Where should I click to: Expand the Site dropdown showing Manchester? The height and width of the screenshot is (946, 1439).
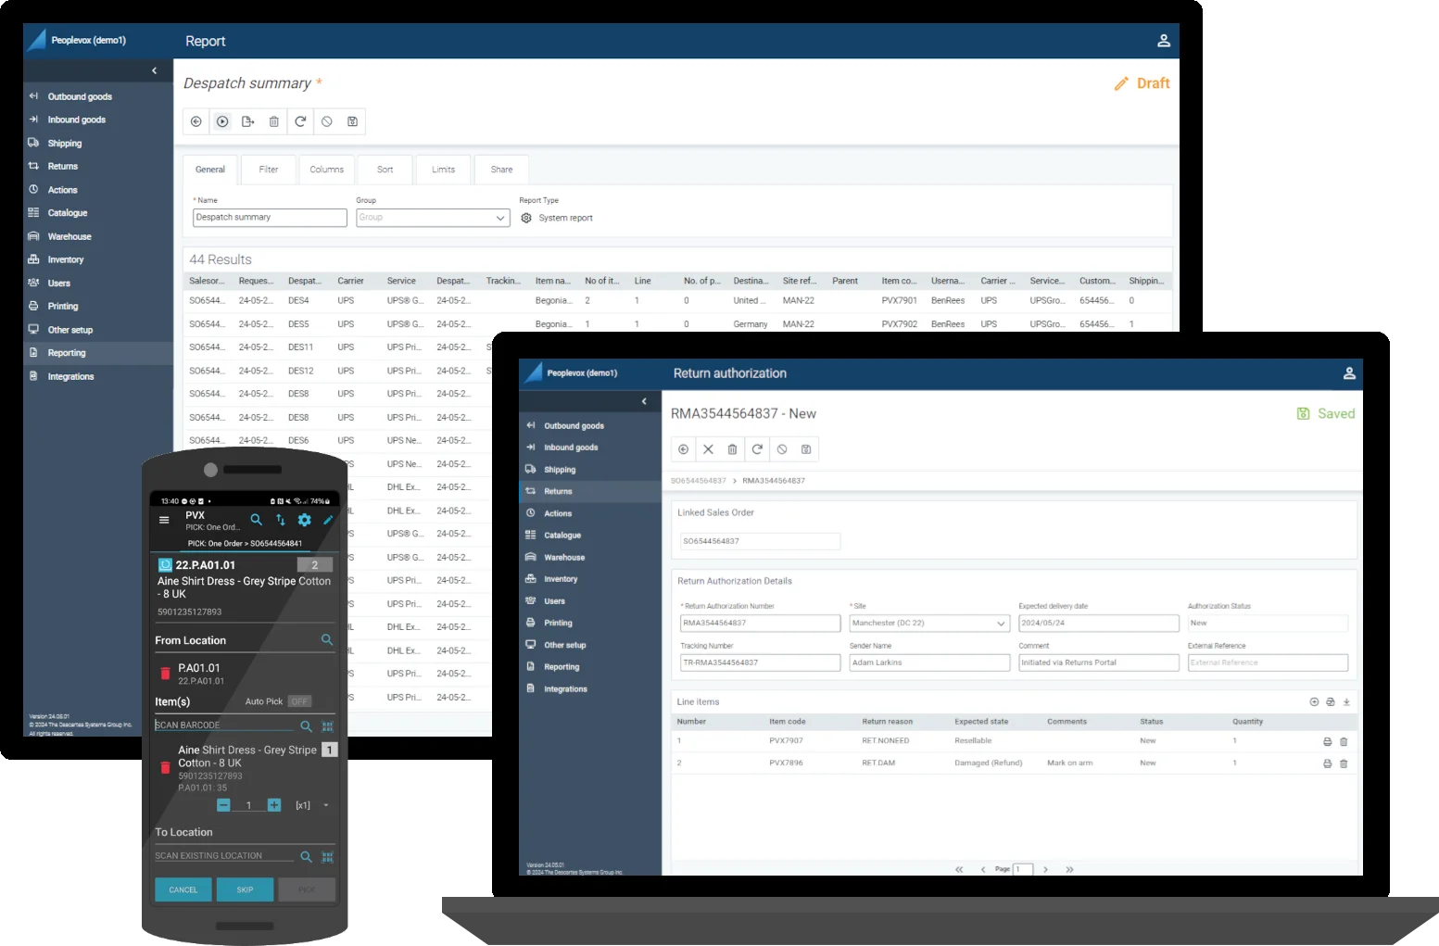(928, 624)
